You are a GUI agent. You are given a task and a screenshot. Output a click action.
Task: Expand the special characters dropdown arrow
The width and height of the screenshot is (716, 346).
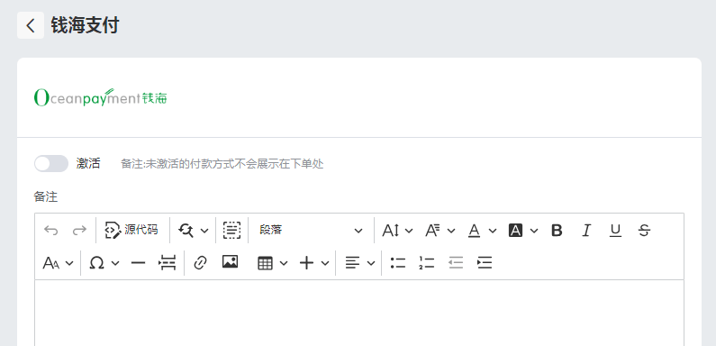(x=115, y=263)
